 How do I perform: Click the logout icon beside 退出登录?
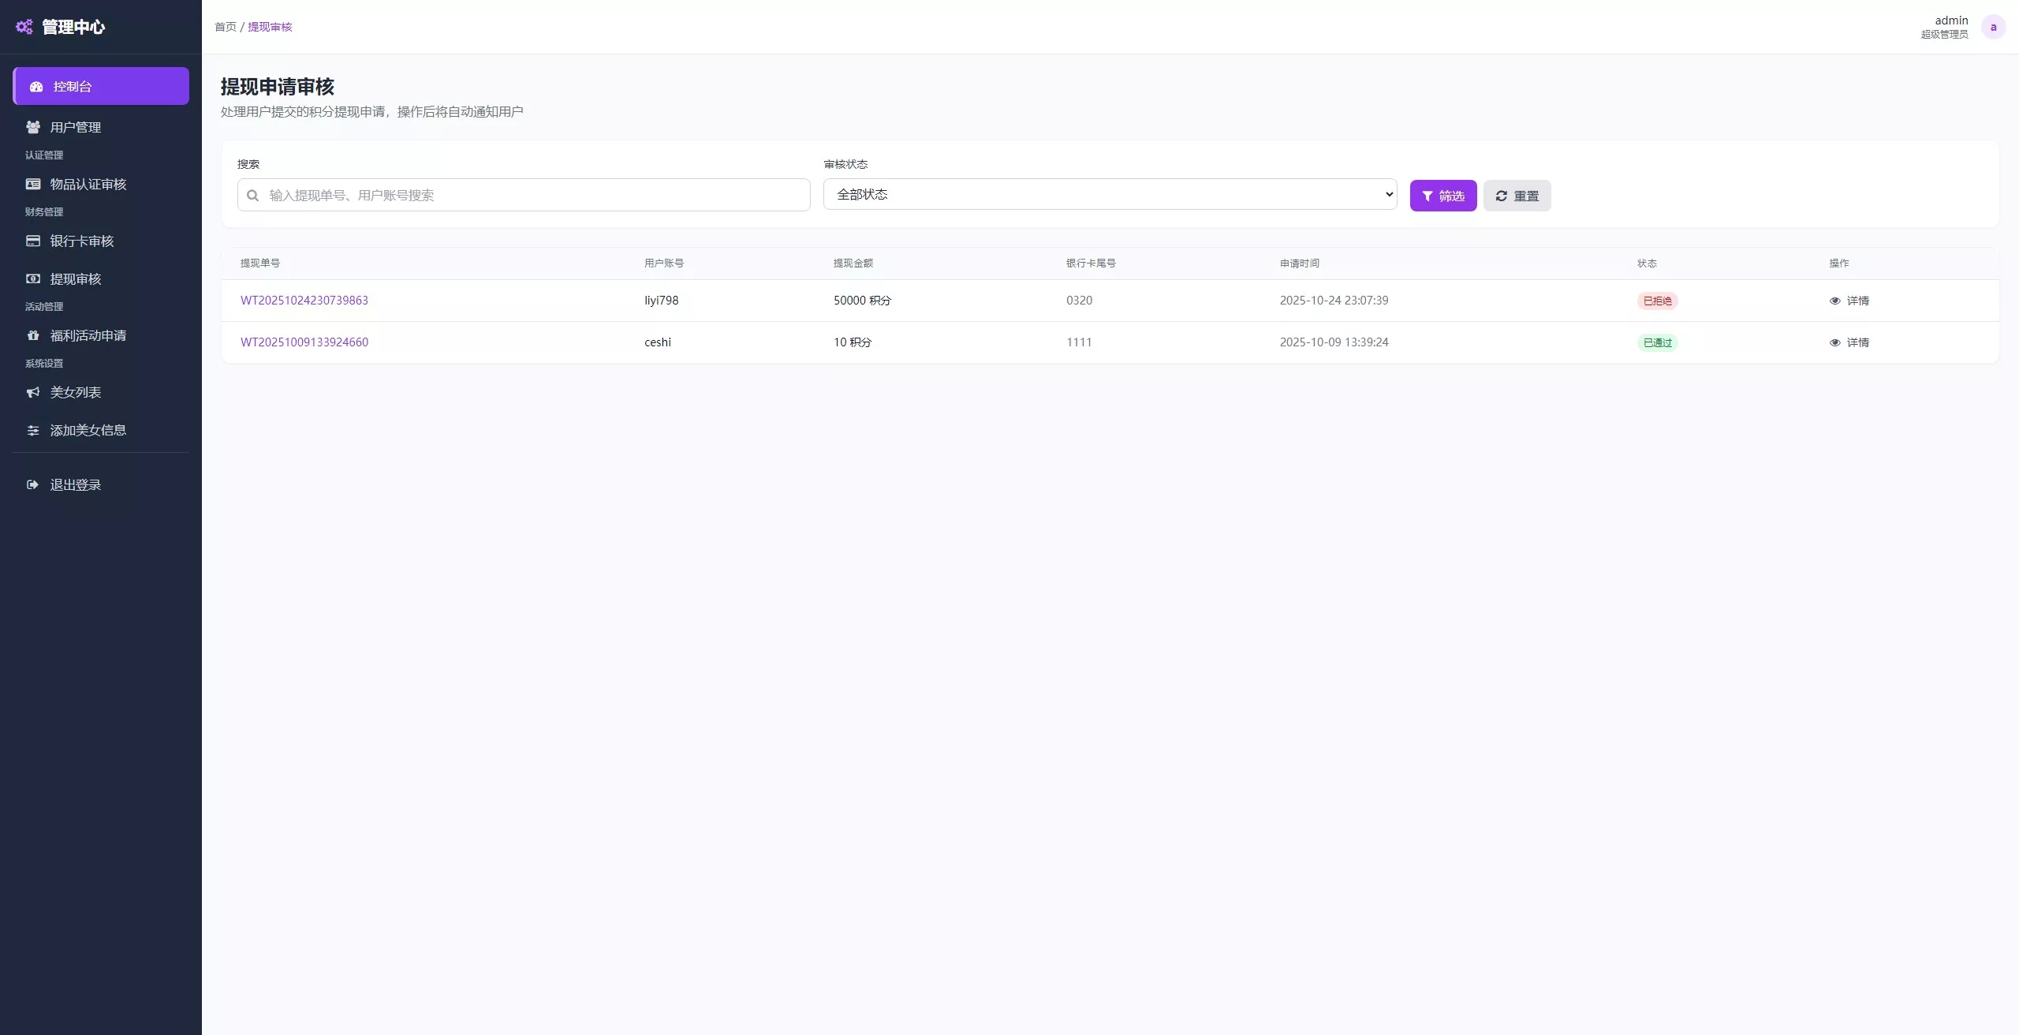coord(33,484)
